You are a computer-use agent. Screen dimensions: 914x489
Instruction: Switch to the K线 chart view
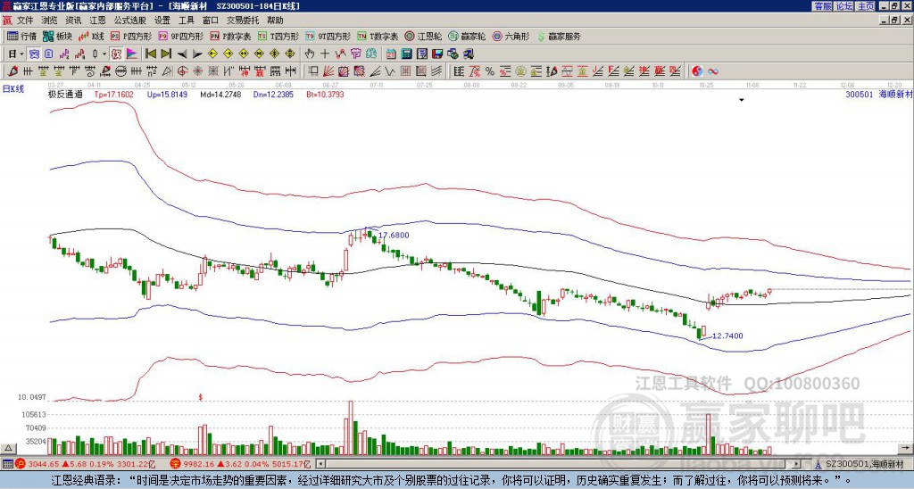coord(91,36)
